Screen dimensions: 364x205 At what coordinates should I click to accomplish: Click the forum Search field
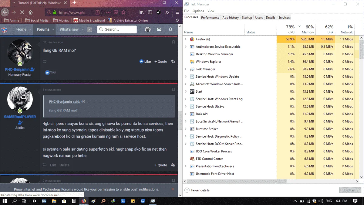(x=117, y=29)
